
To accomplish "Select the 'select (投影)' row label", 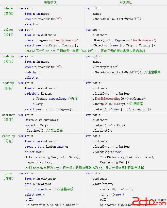I will coord(8,32).
